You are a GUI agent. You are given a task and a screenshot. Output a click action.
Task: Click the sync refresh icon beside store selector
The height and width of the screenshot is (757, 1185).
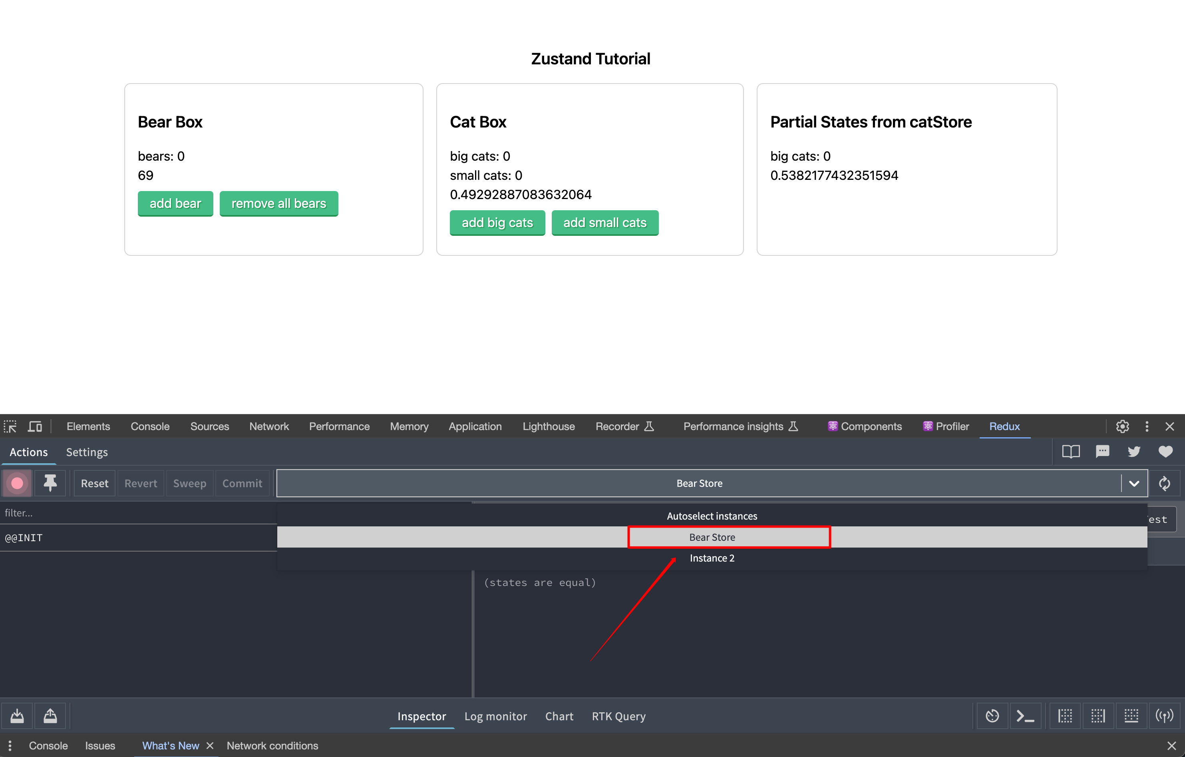pos(1164,483)
